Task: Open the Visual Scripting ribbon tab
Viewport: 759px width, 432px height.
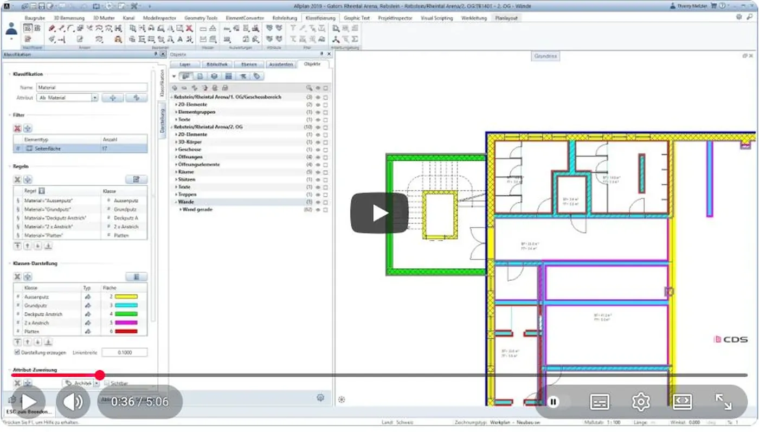Action: pyautogui.click(x=436, y=18)
